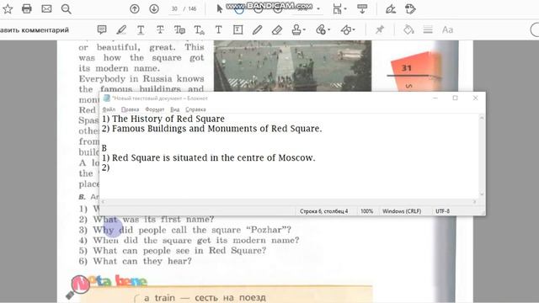The width and height of the screenshot is (539, 303).
Task: Open the Справка menu in Notepad
Action: click(x=195, y=109)
